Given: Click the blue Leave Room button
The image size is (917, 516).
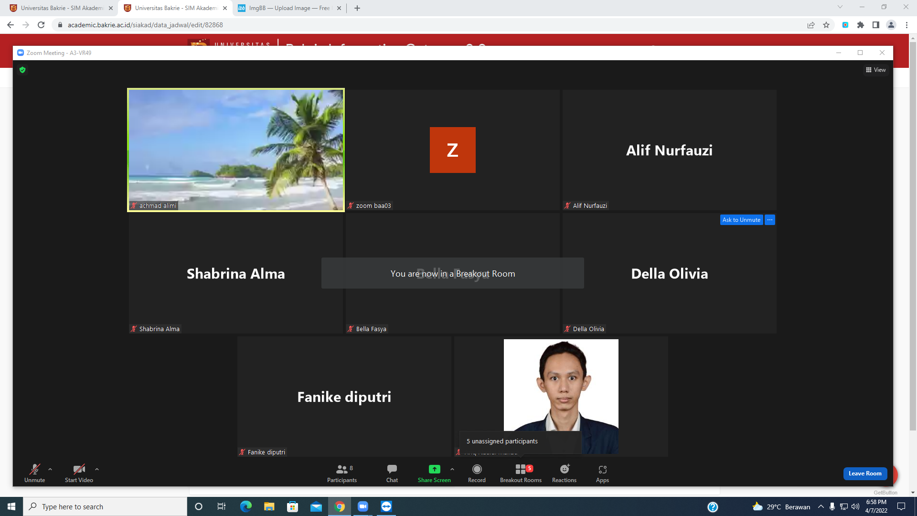Looking at the screenshot, I should [865, 473].
